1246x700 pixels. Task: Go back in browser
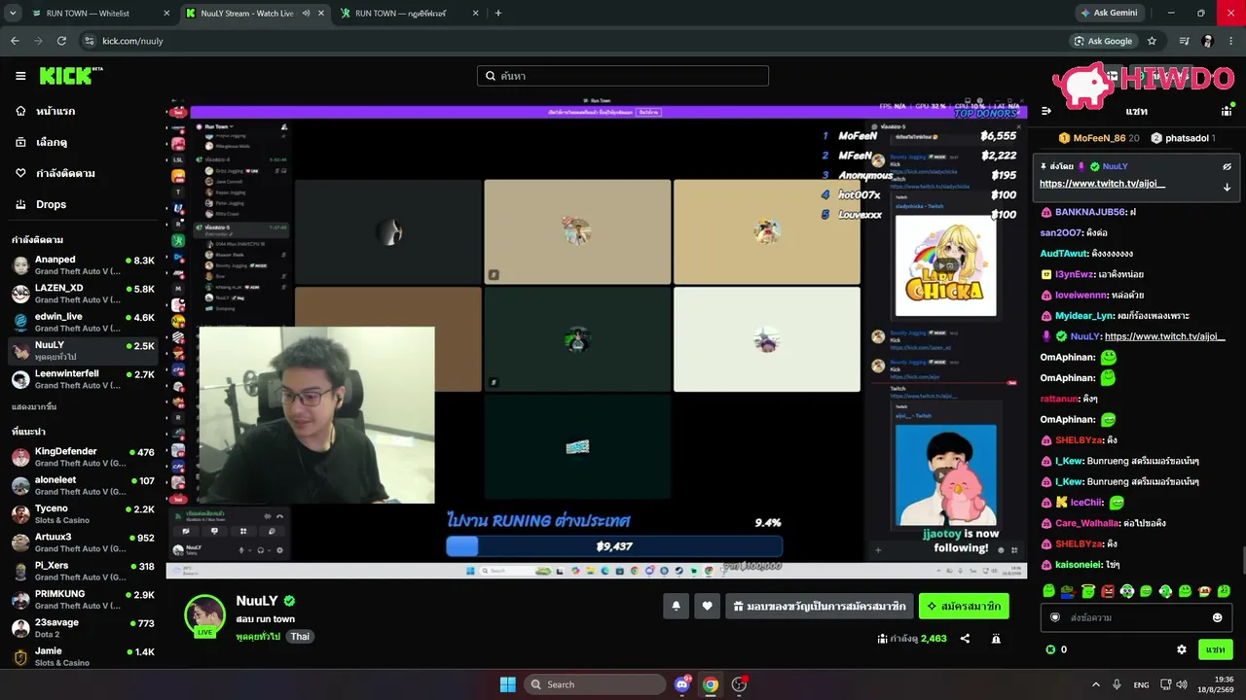15,41
